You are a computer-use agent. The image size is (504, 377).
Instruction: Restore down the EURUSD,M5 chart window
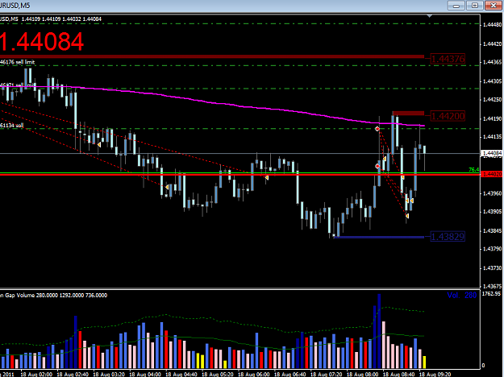[x=475, y=5]
